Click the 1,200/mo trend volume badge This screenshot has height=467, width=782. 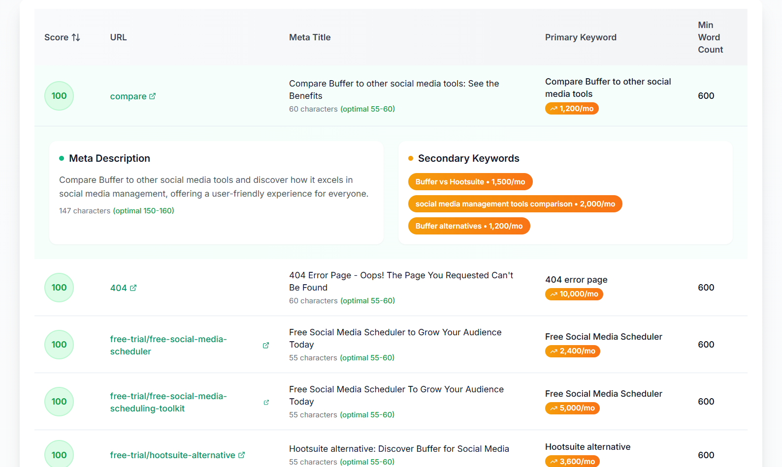coord(572,109)
